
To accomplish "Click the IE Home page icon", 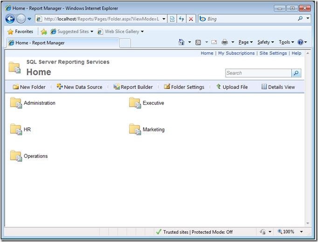I will 181,42.
